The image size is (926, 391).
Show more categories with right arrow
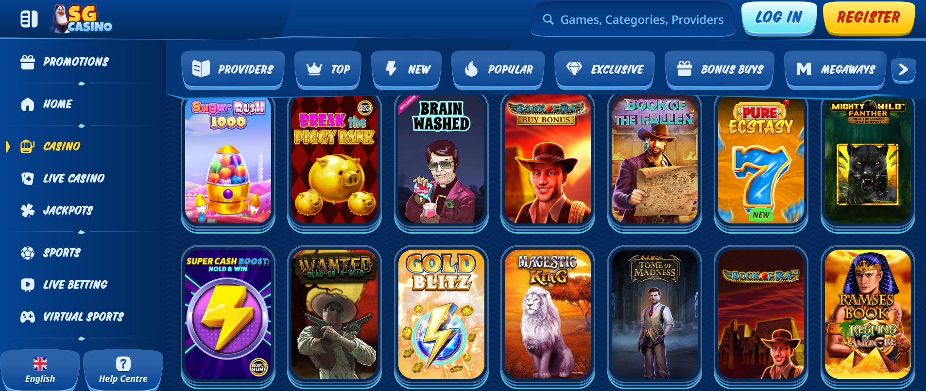click(904, 70)
